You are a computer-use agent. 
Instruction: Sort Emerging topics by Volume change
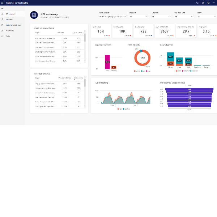(x=65, y=78)
